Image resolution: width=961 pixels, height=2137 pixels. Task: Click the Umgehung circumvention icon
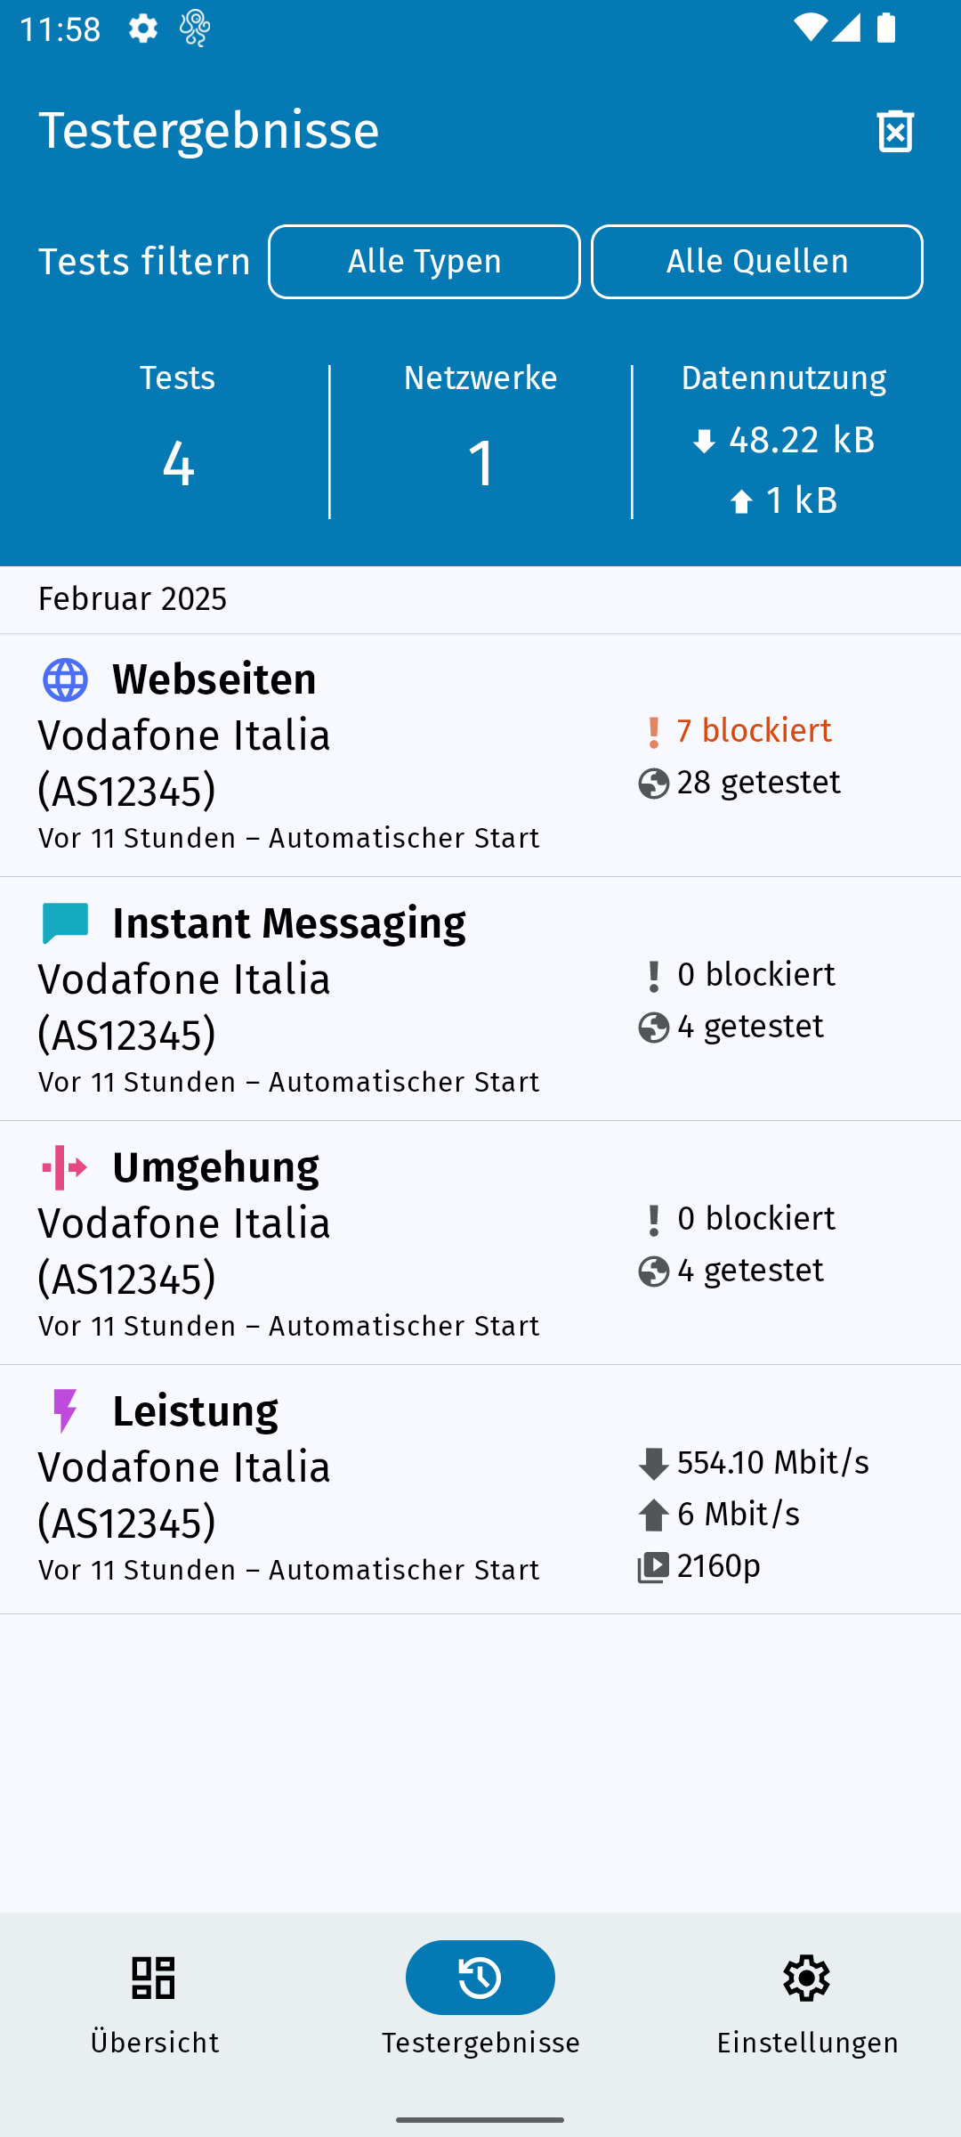coord(66,1167)
